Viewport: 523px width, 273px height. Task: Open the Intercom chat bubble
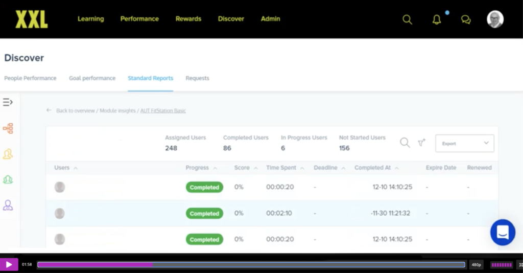pos(503,233)
